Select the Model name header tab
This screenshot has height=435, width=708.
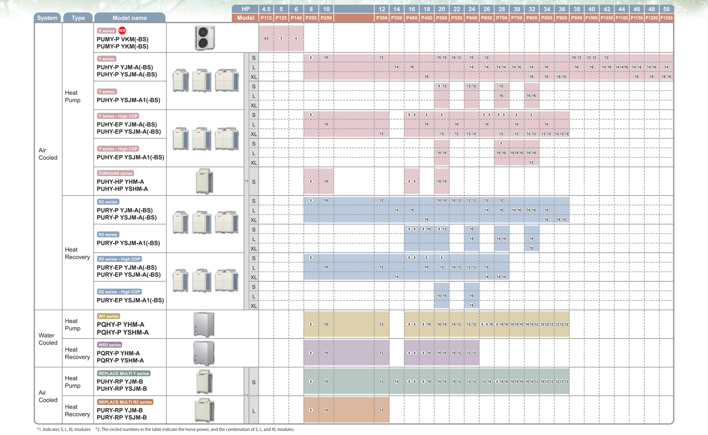pos(130,18)
